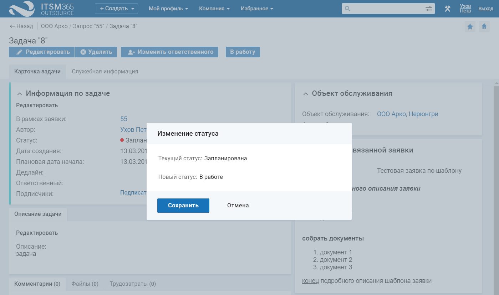Viewport: 499px width, 295px height.
Task: Open Запрос "55" breadcrumb link
Action: click(x=88, y=26)
